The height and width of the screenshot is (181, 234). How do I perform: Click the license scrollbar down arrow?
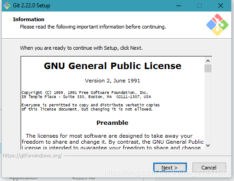pos(208,146)
